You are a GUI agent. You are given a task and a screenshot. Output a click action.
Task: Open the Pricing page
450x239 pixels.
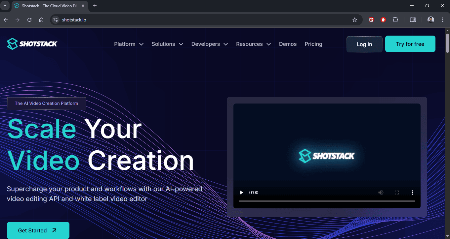click(x=313, y=44)
